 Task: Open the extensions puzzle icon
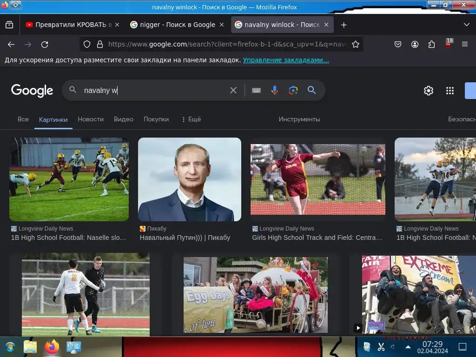point(431,44)
